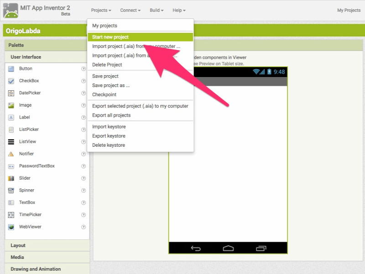
Task: Open help for ListView component
Action: (x=83, y=142)
